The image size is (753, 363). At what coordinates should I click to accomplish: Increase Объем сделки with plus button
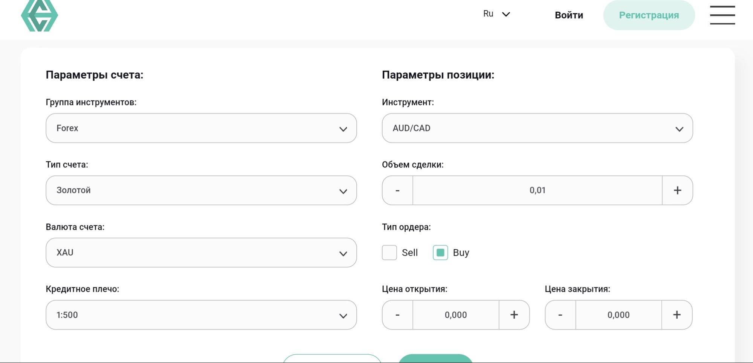[x=677, y=190]
